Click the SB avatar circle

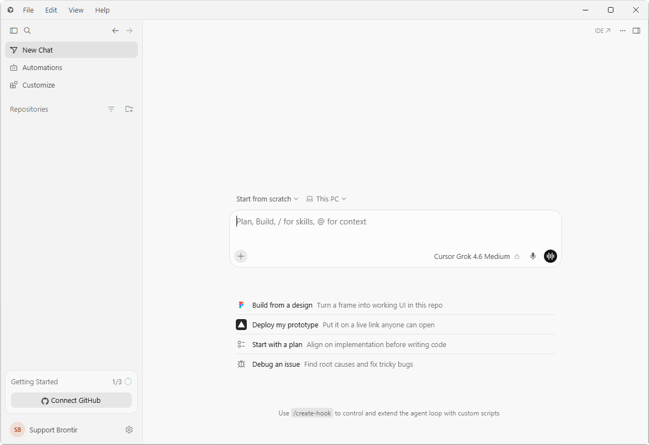point(18,430)
